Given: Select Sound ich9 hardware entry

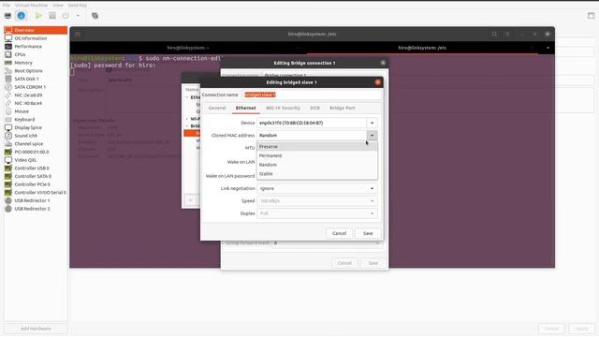Looking at the screenshot, I should tap(36, 136).
